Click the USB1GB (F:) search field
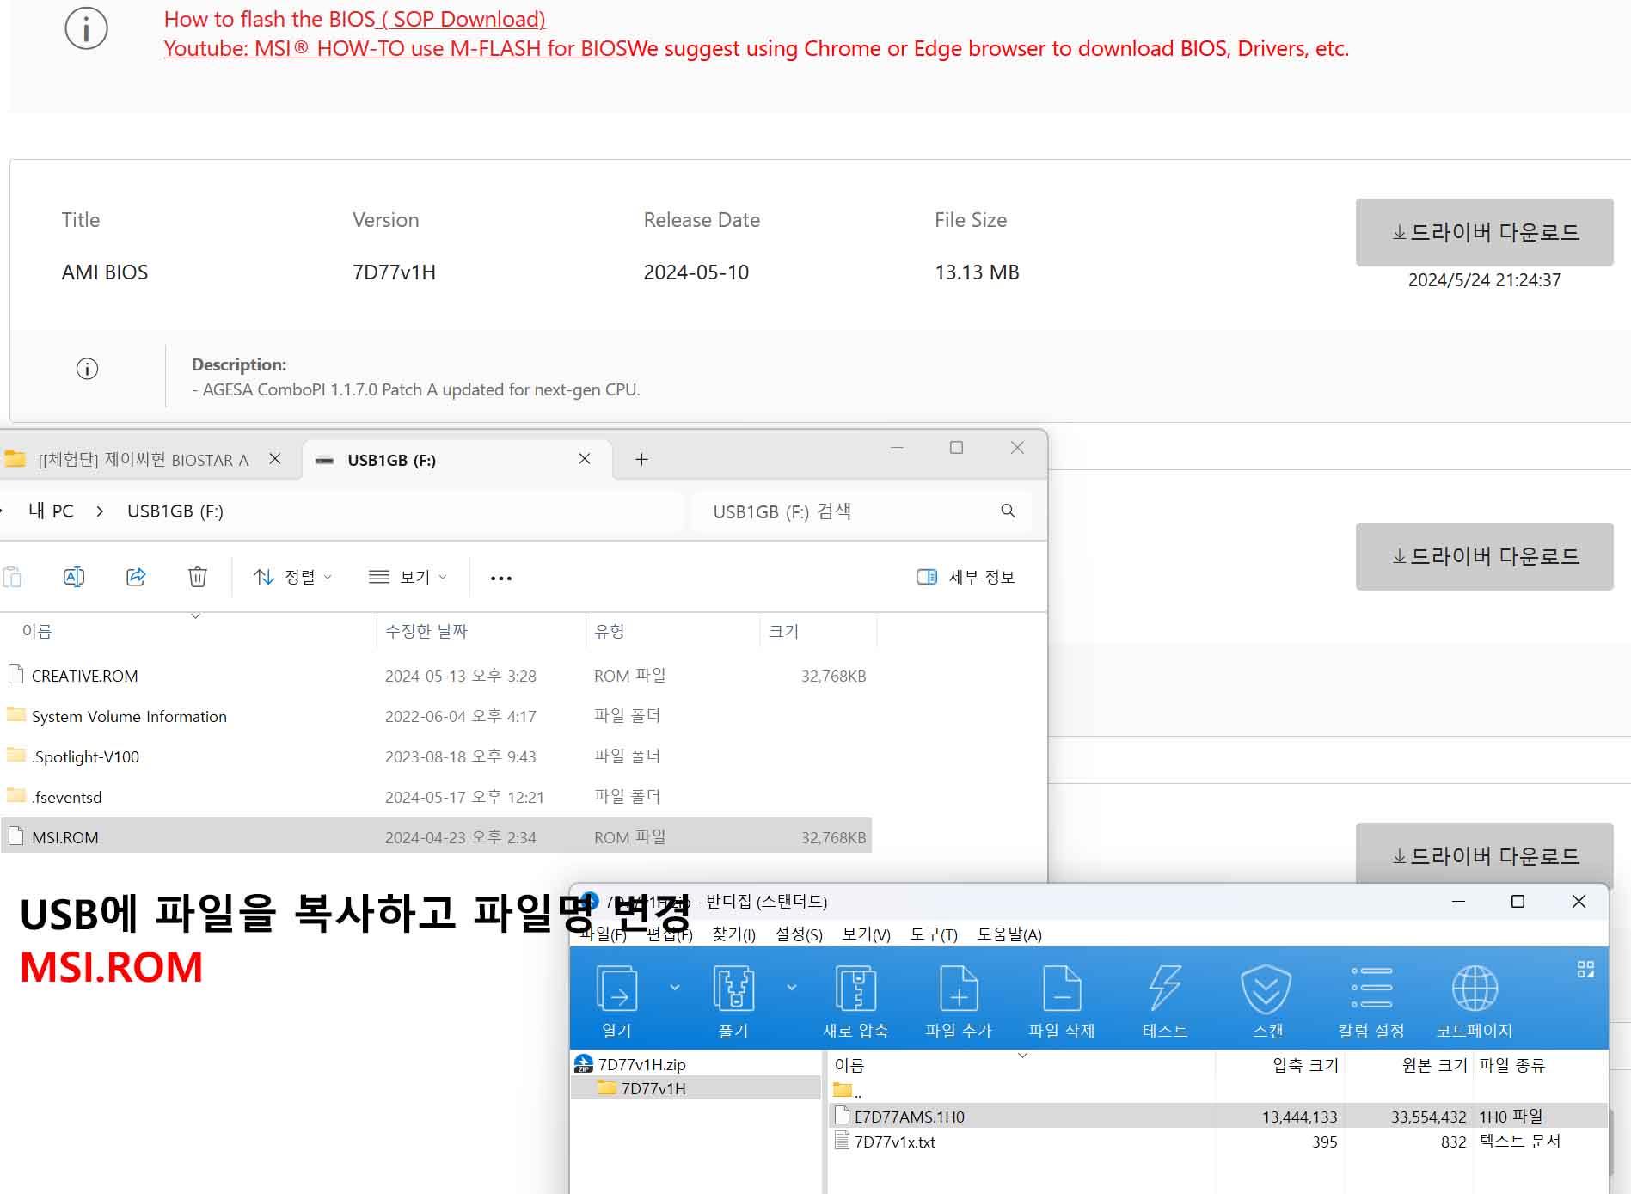The height and width of the screenshot is (1194, 1631). pyautogui.click(x=861, y=511)
